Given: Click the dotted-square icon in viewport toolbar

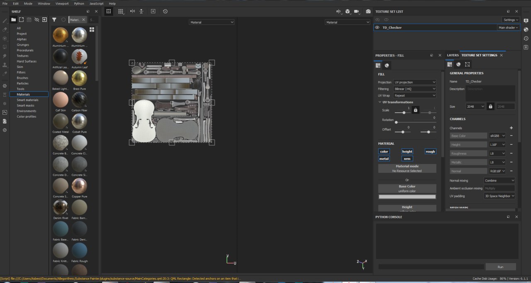Looking at the screenshot, I should [x=108, y=11].
